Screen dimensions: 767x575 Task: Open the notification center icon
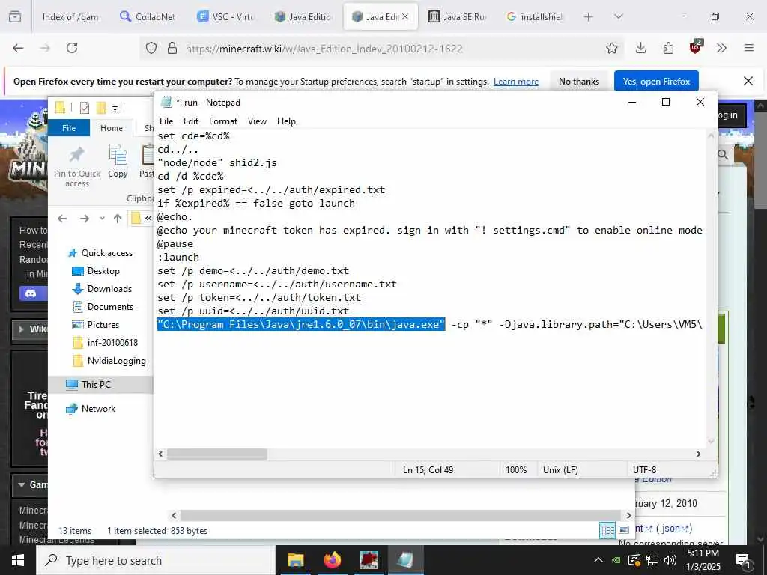pyautogui.click(x=744, y=562)
